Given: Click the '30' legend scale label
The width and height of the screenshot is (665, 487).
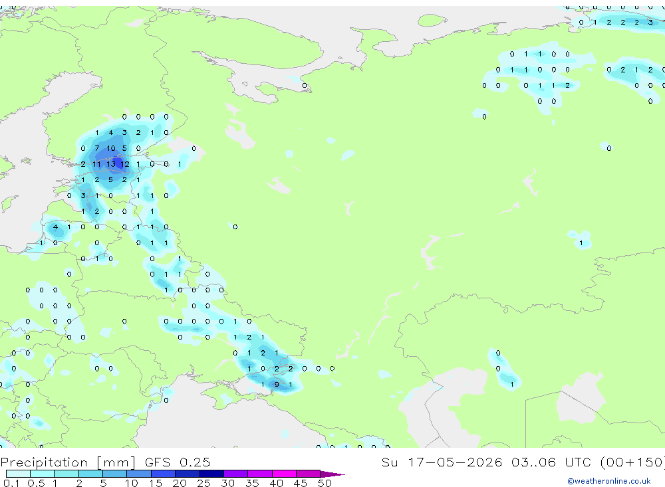Looking at the screenshot, I should [227, 483].
